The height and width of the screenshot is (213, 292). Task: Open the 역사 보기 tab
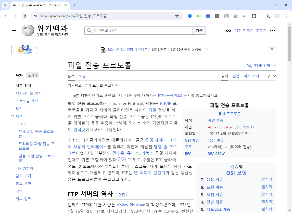click(x=251, y=76)
